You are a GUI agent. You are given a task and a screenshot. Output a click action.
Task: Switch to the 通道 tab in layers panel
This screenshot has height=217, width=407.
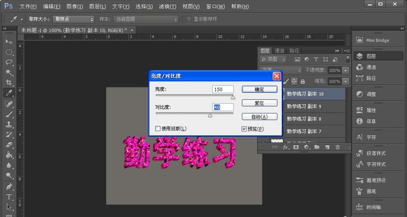280,51
